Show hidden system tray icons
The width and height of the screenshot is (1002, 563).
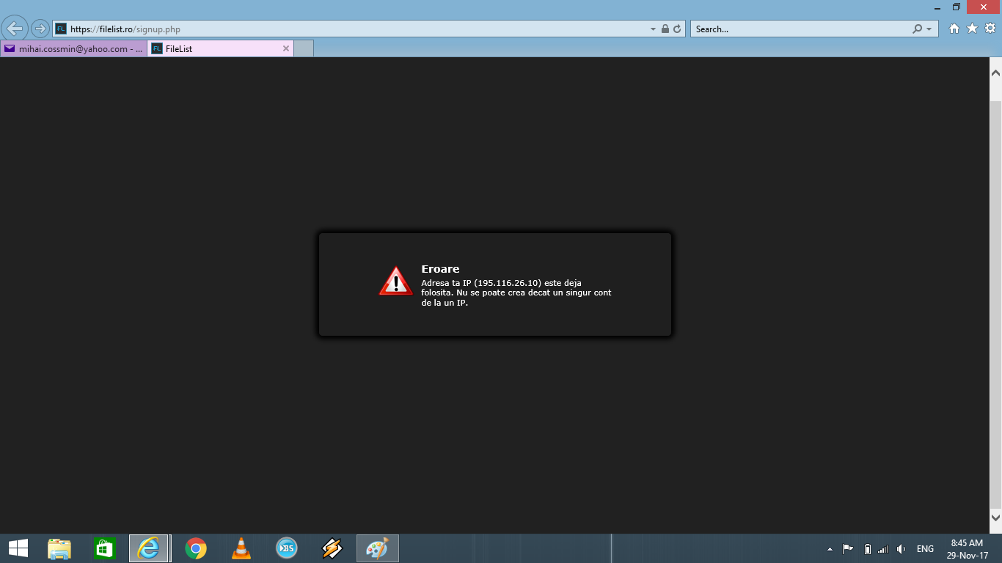pyautogui.click(x=830, y=549)
